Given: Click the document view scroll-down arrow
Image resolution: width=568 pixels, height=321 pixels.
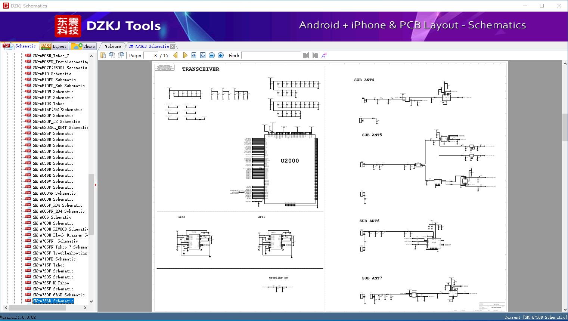Looking at the screenshot, I should coord(565,309).
